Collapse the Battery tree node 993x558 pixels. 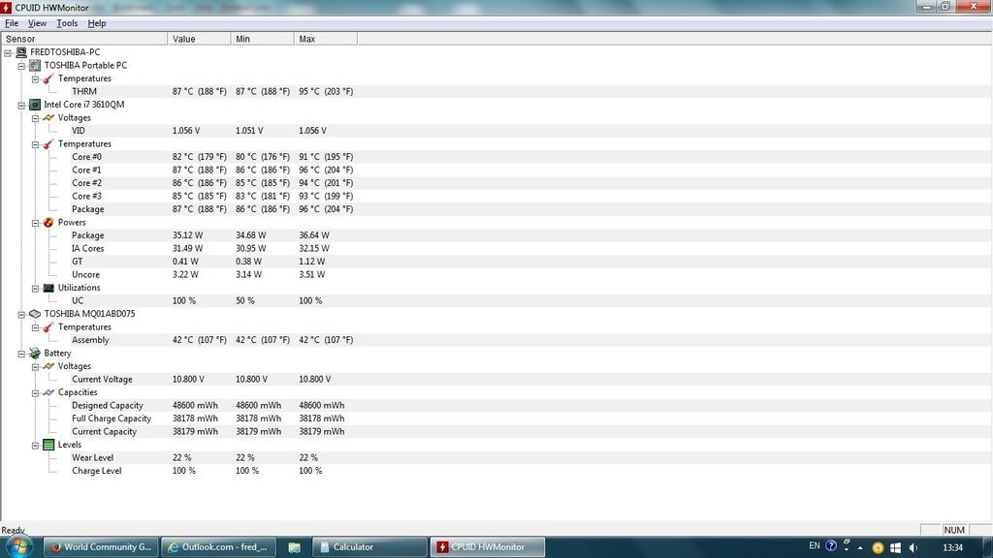[x=21, y=354]
